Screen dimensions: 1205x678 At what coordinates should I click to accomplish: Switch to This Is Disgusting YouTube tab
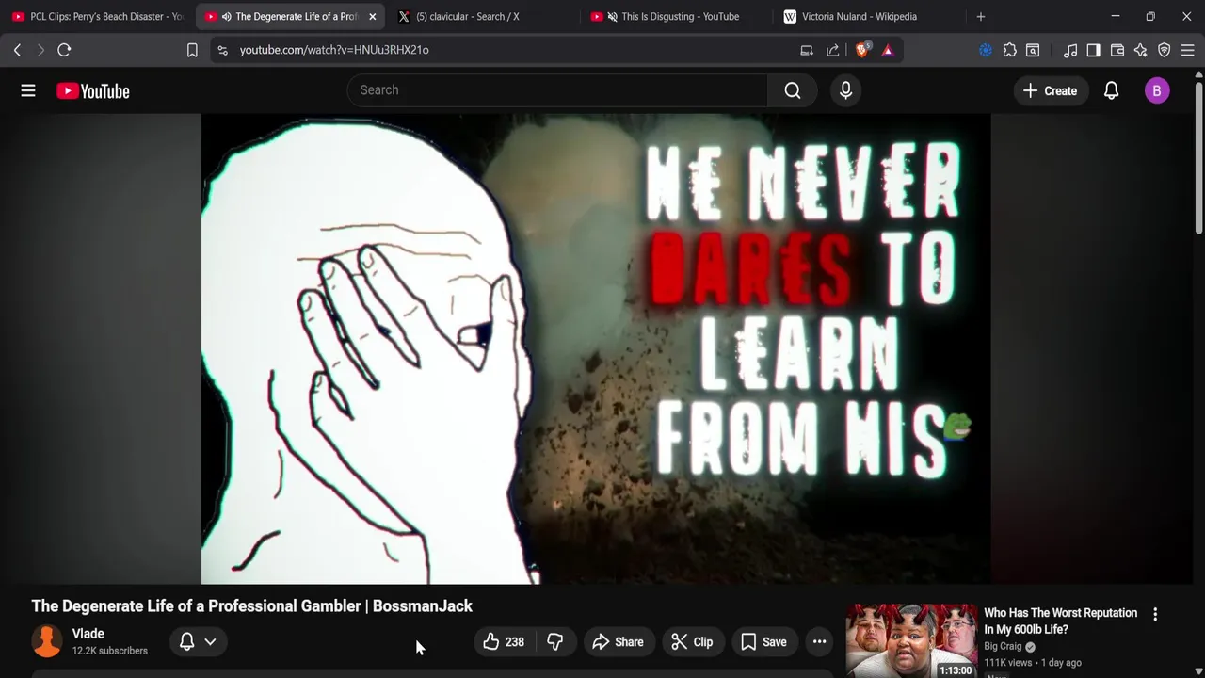[x=673, y=16]
